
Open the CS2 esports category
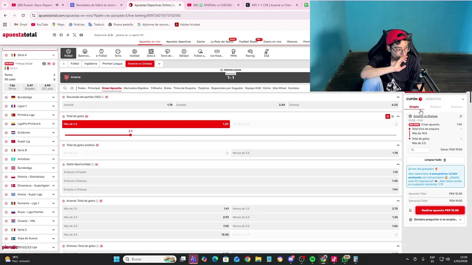(x=267, y=53)
